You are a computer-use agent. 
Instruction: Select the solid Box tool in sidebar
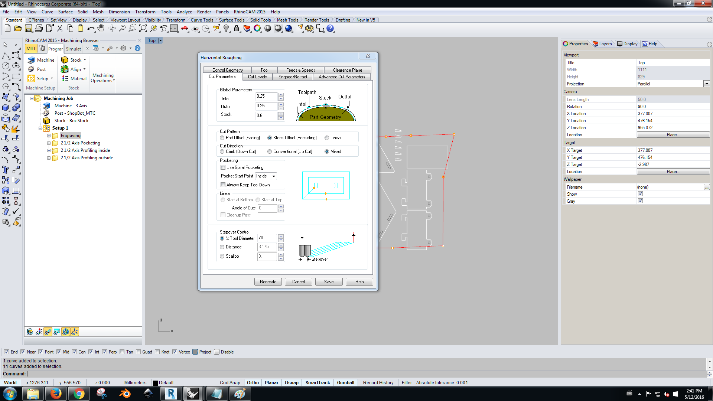coord(6,108)
